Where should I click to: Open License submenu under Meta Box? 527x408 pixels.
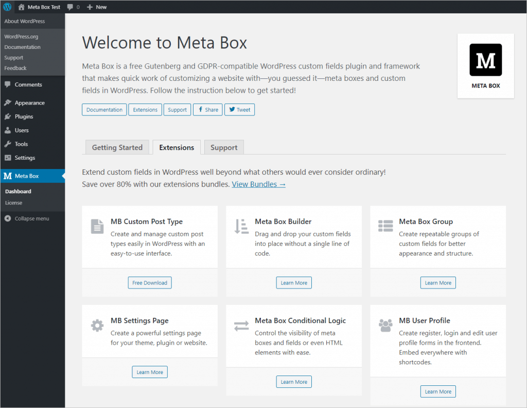pos(14,203)
